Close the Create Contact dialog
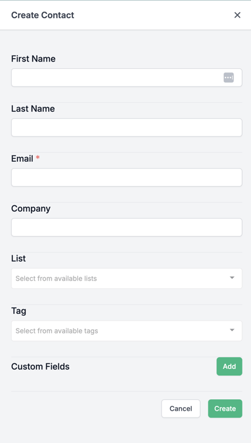Viewport: 251px width, 443px height. (x=237, y=15)
